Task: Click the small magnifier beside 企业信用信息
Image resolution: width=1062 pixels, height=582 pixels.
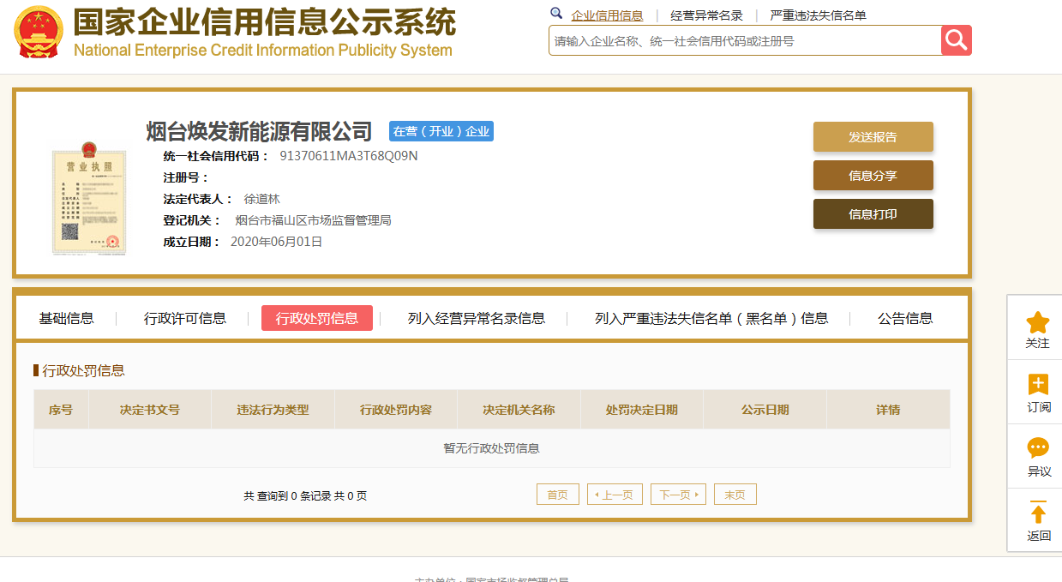Action: [556, 14]
